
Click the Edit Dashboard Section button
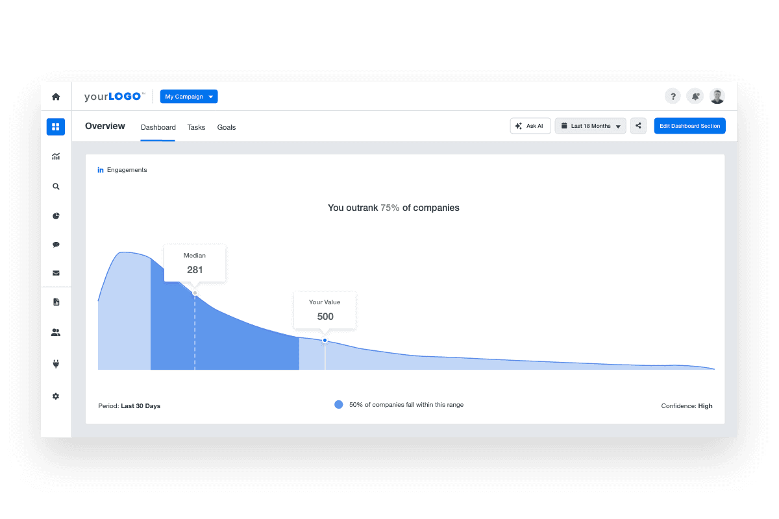[x=689, y=125]
